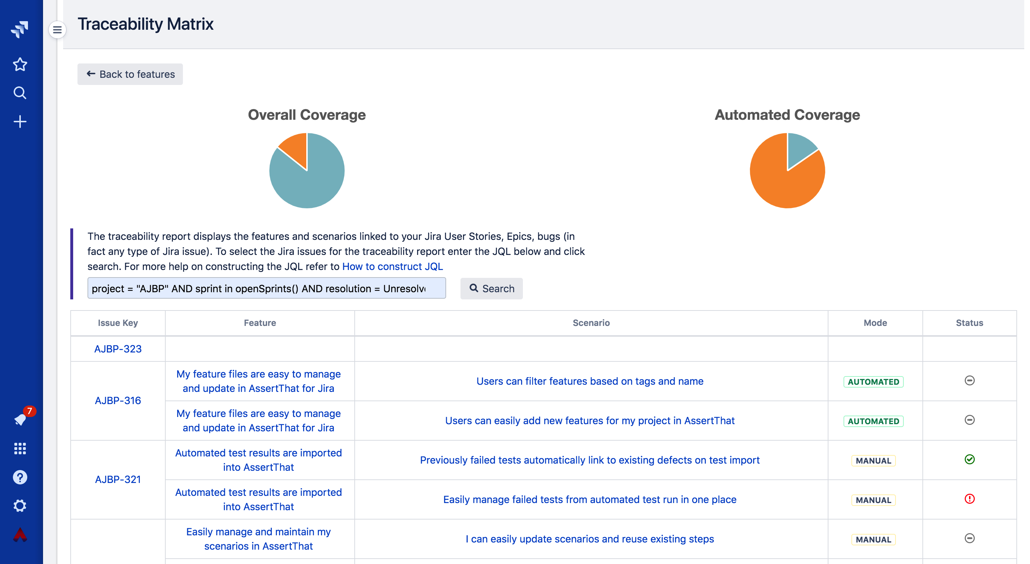
Task: Click the Issue Key column header
Action: (x=118, y=323)
